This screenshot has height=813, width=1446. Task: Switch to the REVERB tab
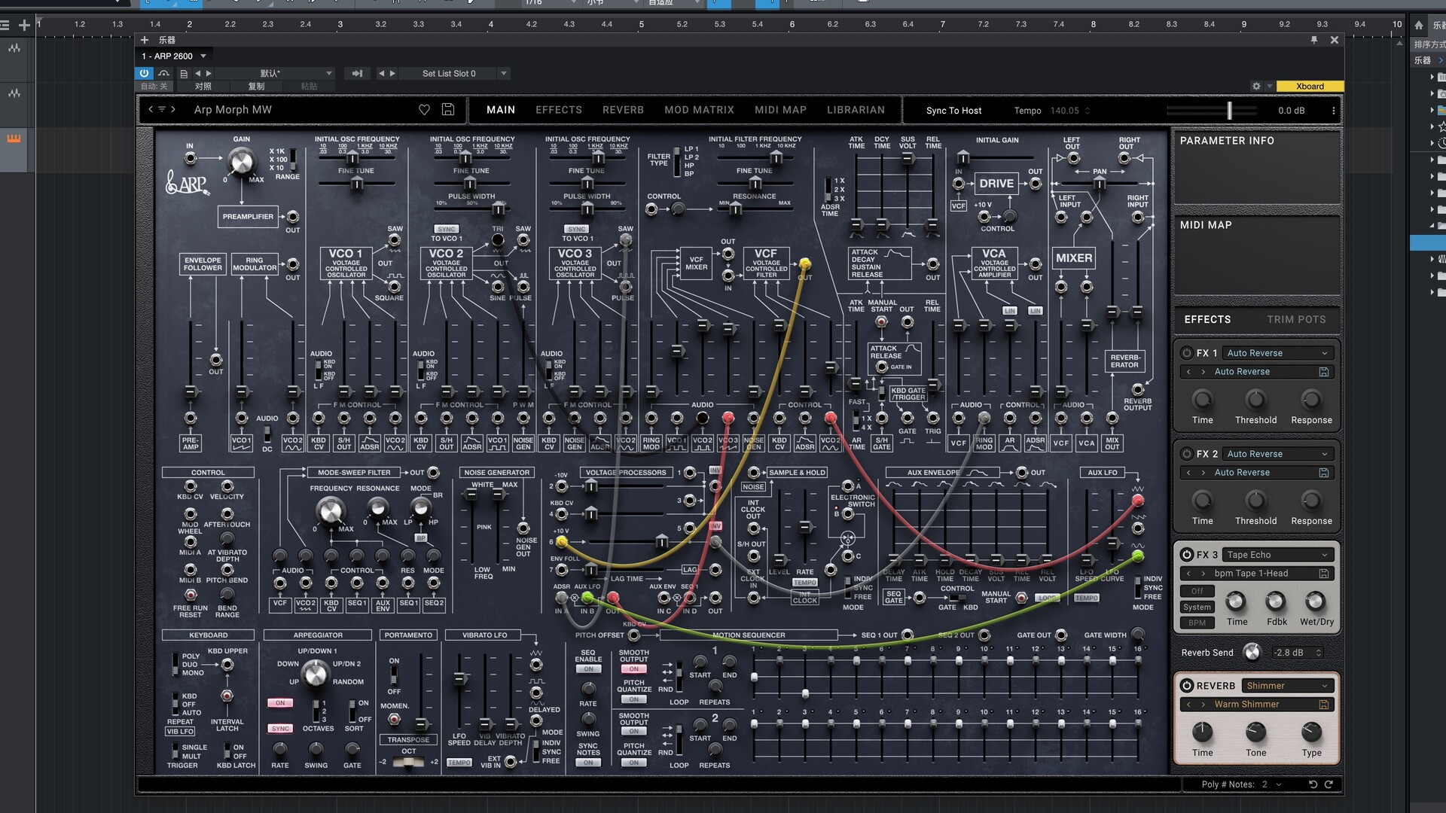click(x=623, y=110)
